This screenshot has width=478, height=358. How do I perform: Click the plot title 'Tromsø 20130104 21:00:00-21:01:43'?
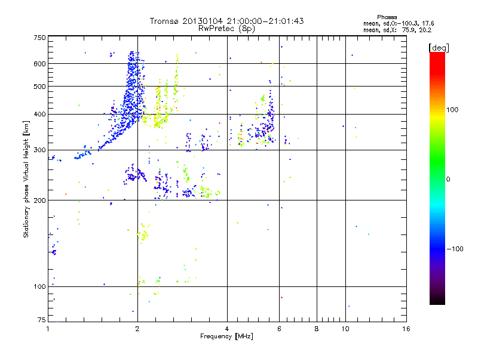click(x=226, y=21)
